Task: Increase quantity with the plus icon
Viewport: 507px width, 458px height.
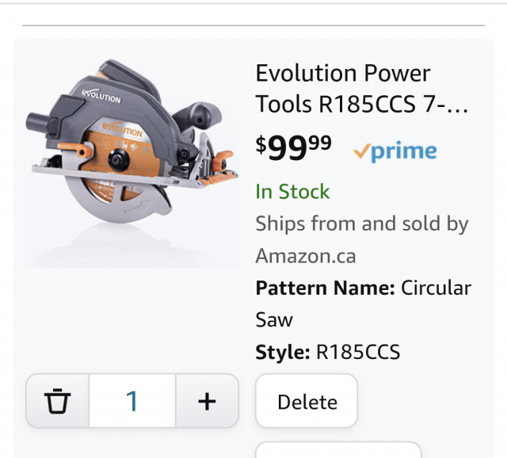Action: tap(207, 402)
